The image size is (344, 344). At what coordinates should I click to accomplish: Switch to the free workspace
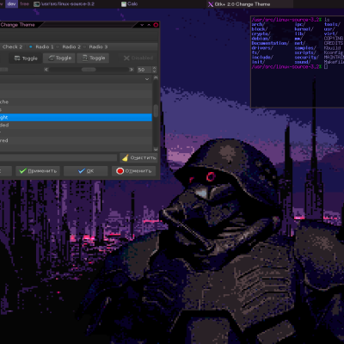pyautogui.click(x=25, y=3)
